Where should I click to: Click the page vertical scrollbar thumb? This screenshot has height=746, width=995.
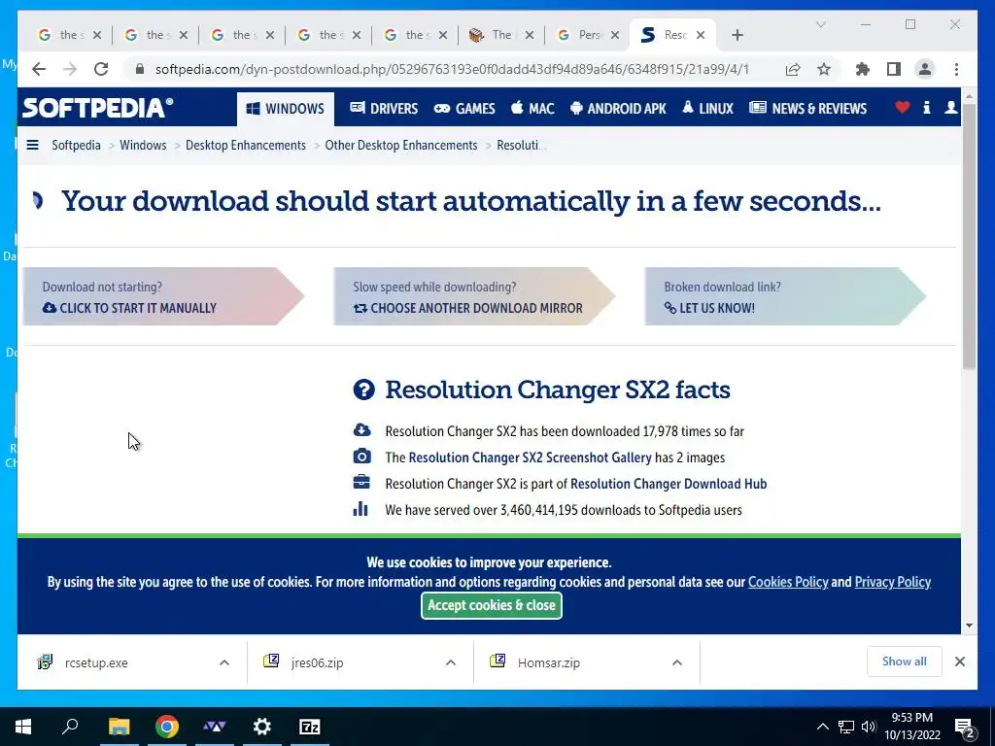(x=969, y=235)
